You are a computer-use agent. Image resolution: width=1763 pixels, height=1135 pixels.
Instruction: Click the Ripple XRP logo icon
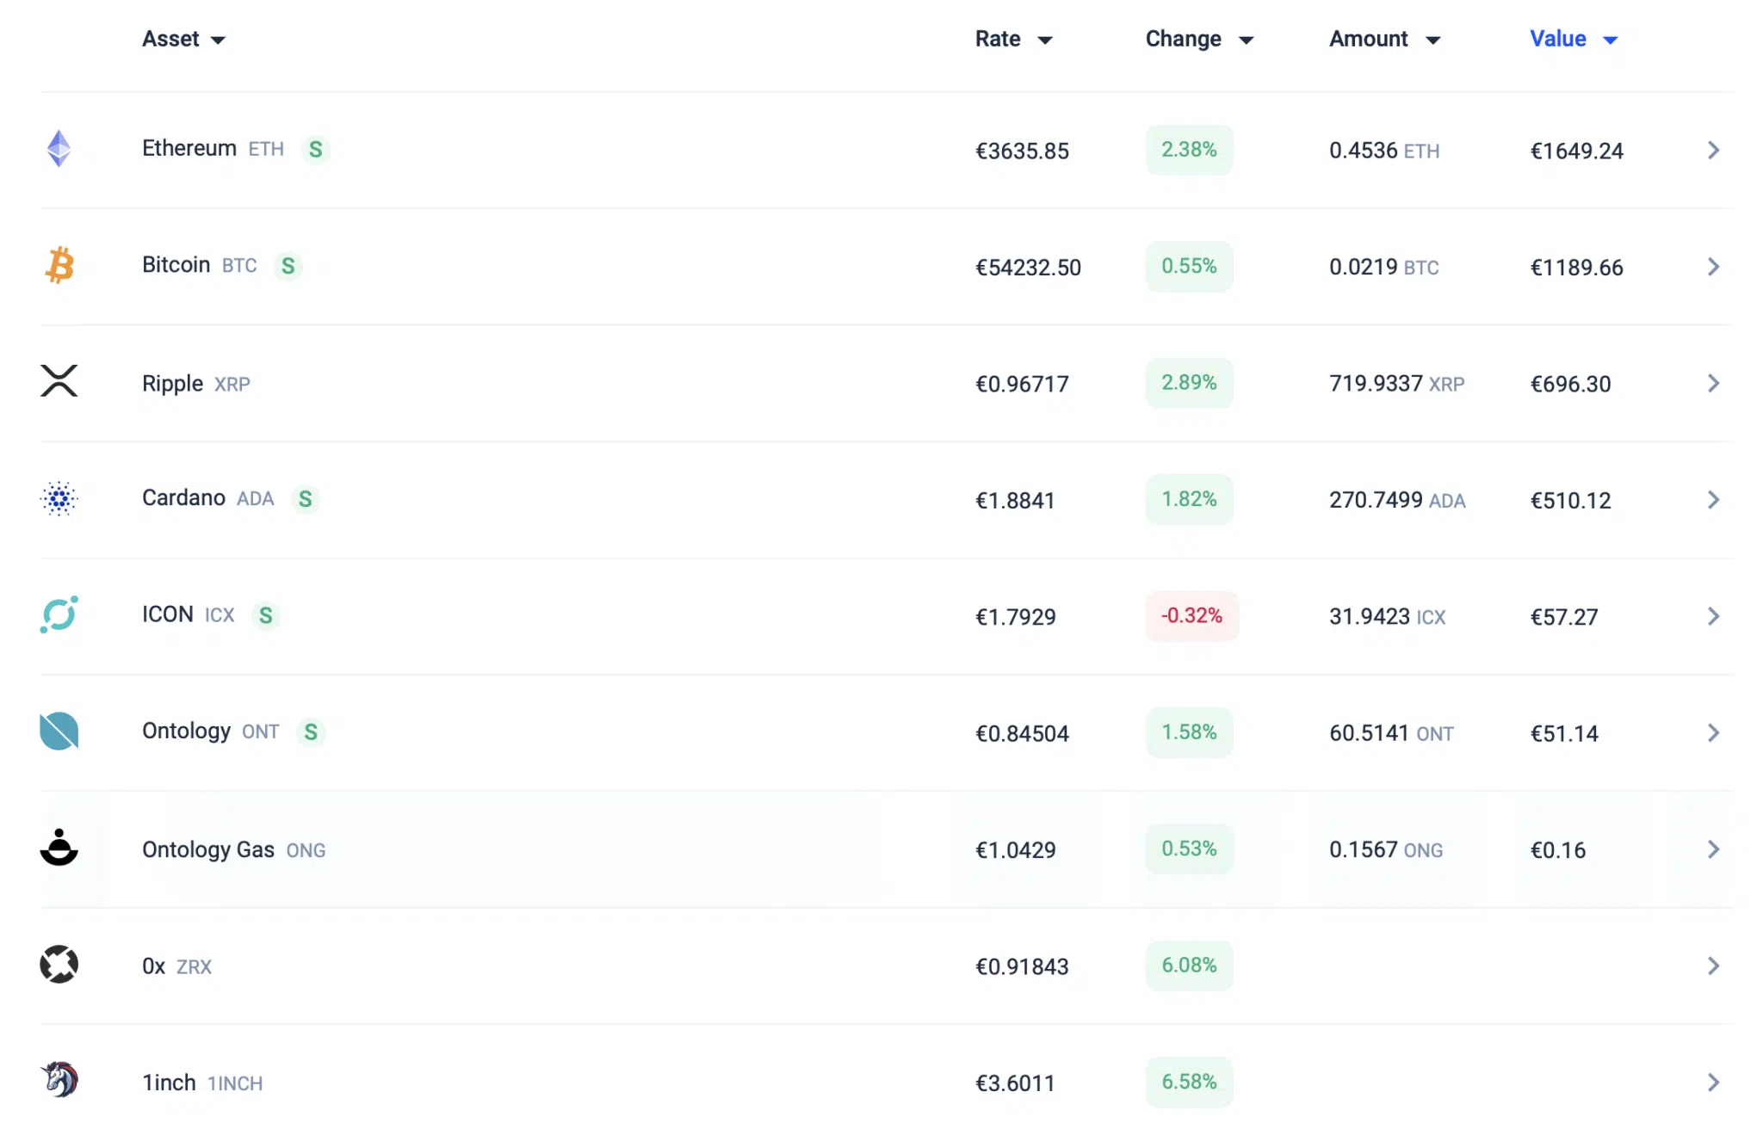[x=59, y=381]
